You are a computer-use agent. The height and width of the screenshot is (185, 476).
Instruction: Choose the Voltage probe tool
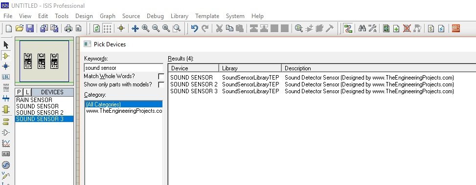[x=6, y=175]
